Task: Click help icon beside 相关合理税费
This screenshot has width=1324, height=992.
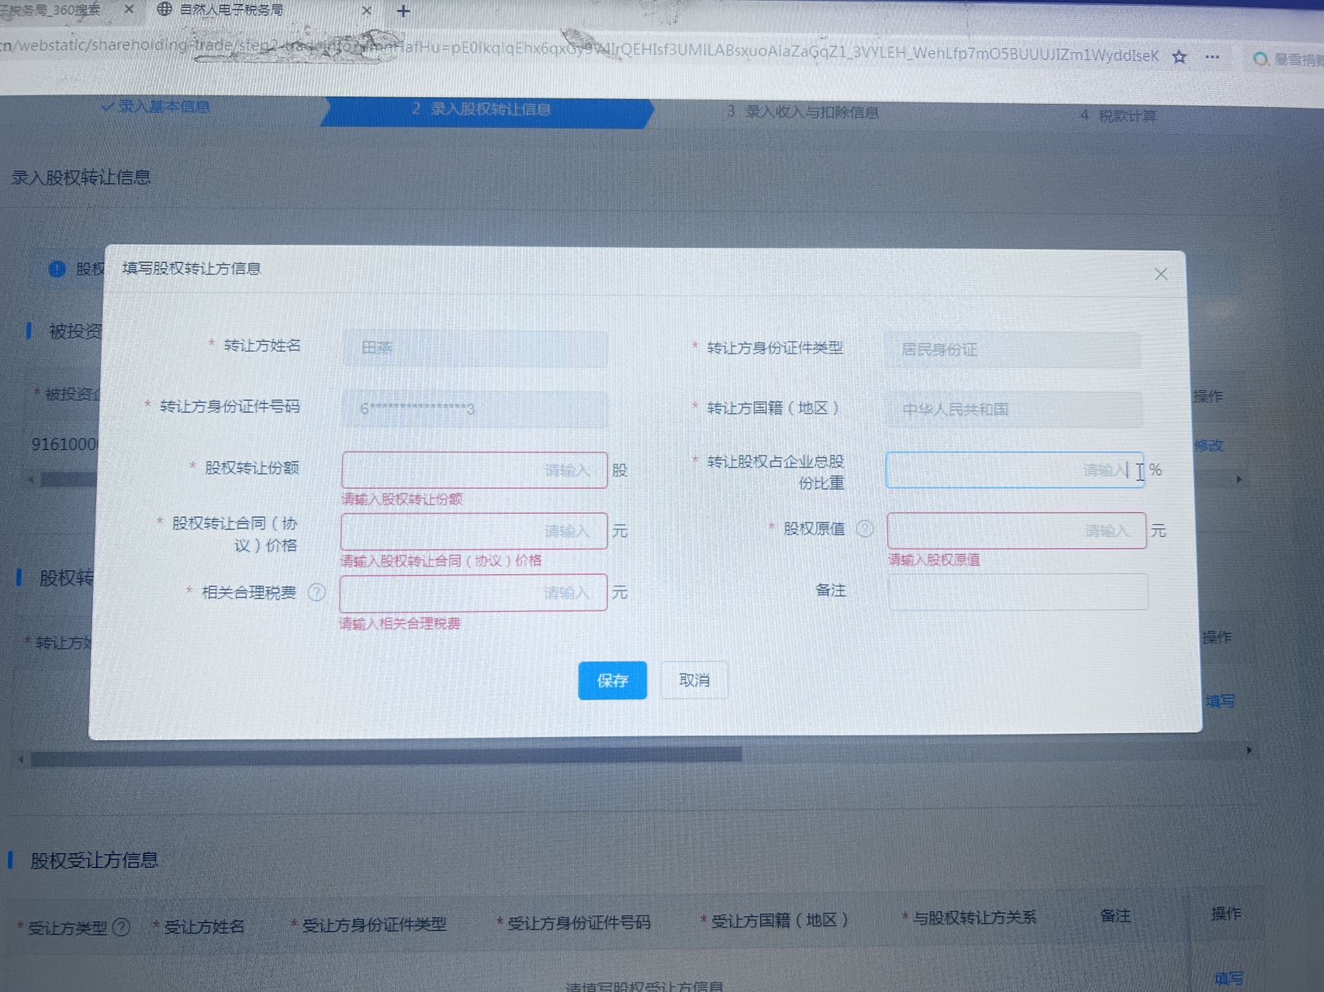Action: pos(316,593)
